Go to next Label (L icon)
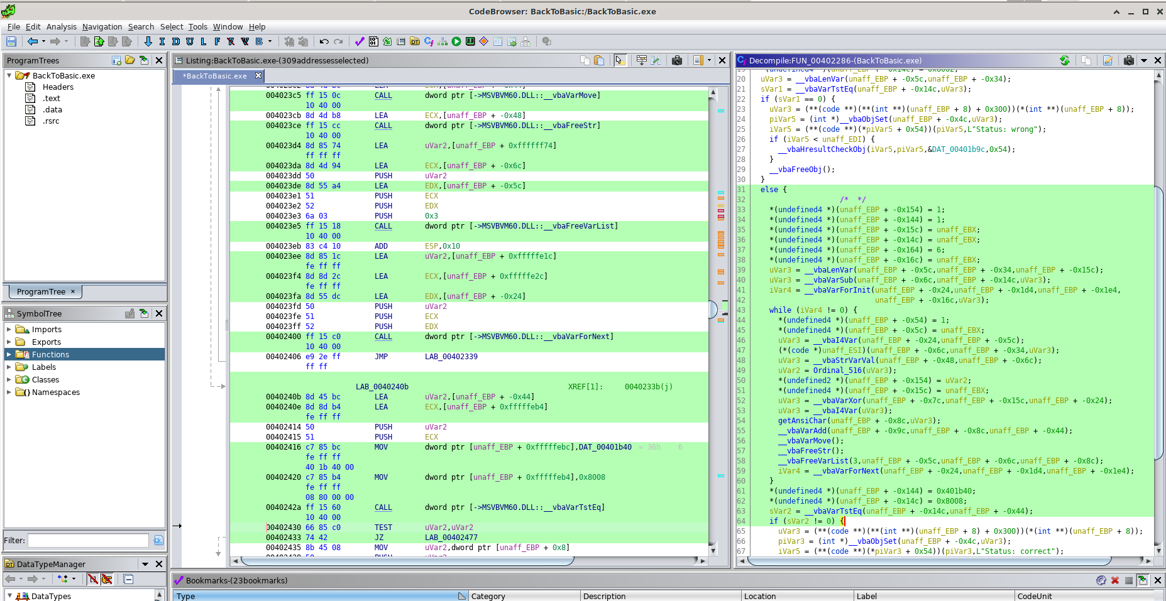1166x601 pixels. (204, 41)
